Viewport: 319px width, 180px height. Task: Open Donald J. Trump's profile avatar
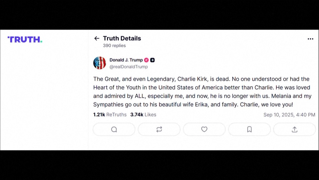pyautogui.click(x=100, y=63)
